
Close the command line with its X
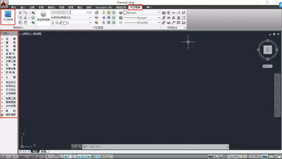coord(75,147)
